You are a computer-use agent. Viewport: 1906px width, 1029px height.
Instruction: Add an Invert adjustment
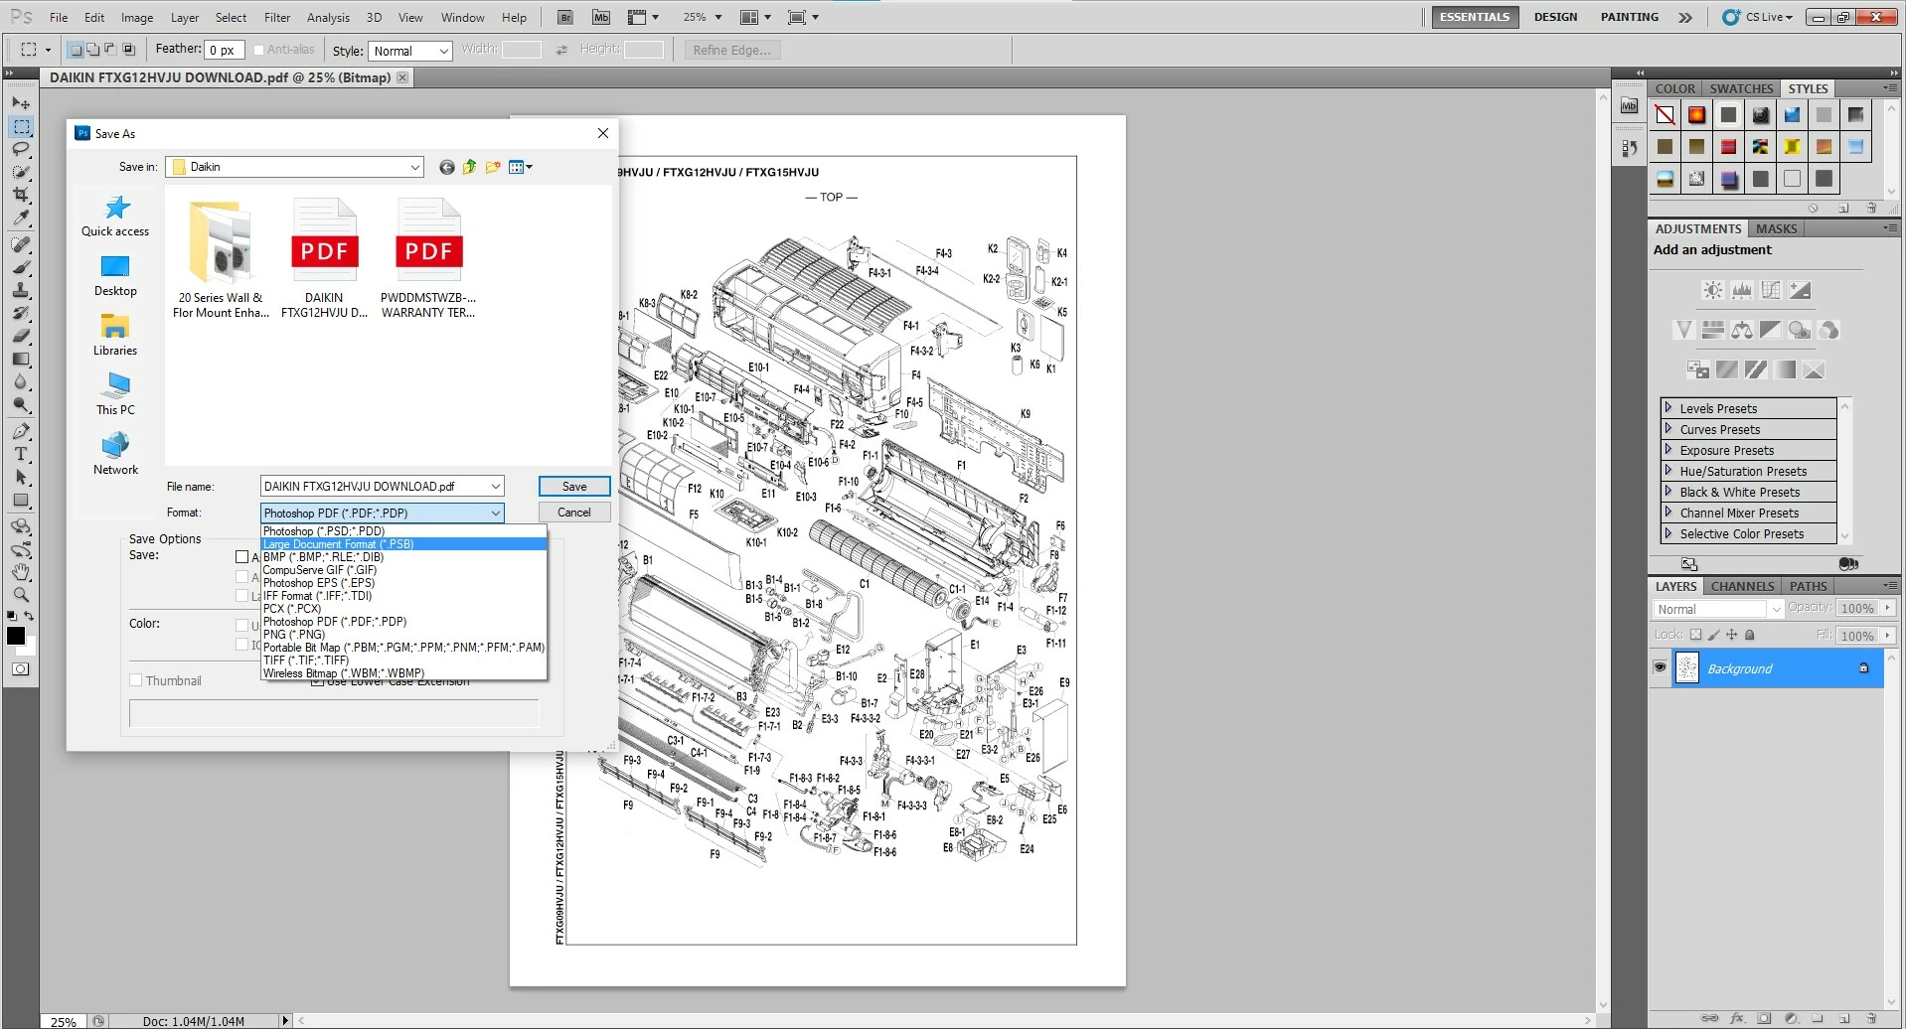click(x=1698, y=369)
